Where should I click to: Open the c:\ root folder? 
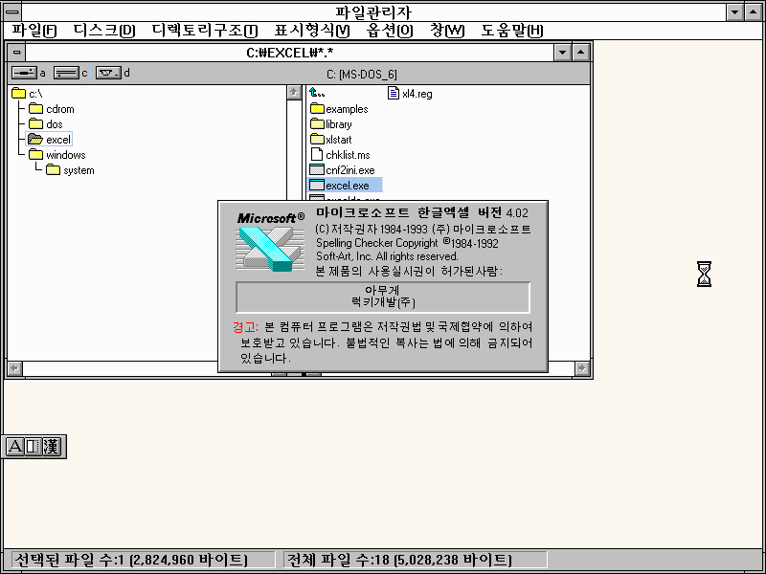click(x=27, y=93)
